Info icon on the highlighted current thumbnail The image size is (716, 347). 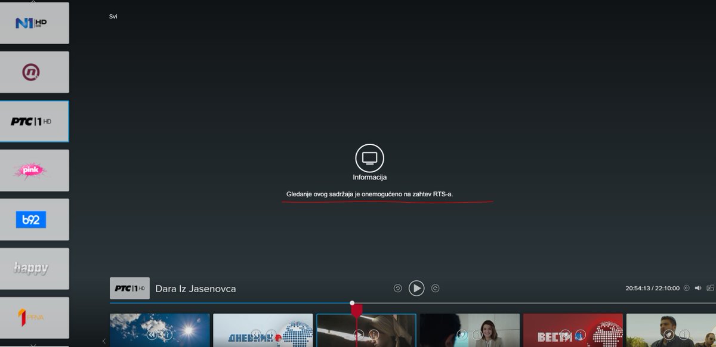pos(374,334)
